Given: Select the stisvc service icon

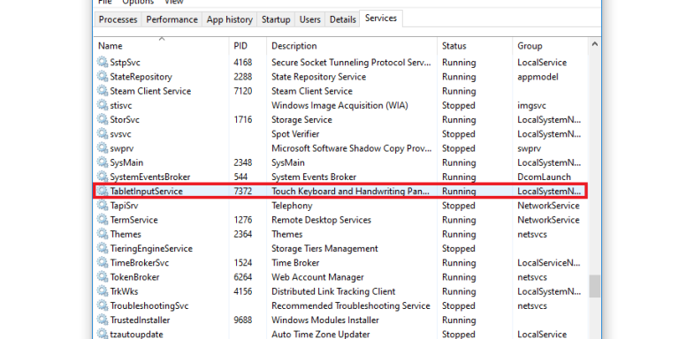Looking at the screenshot, I should click(103, 105).
